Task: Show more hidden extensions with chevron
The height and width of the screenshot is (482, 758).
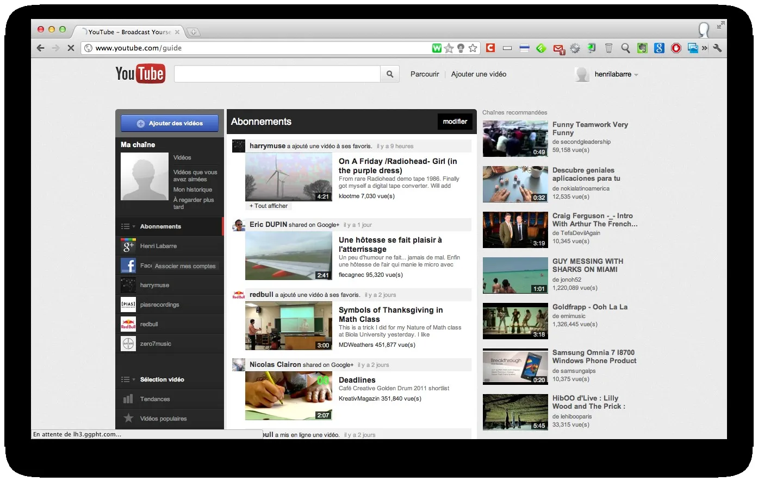Action: tap(705, 48)
